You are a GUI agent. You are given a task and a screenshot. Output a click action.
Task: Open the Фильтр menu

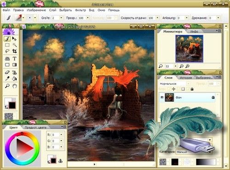80,10
